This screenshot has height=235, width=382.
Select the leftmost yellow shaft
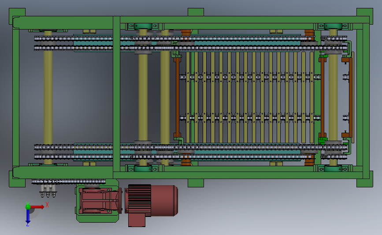[x=48, y=97]
